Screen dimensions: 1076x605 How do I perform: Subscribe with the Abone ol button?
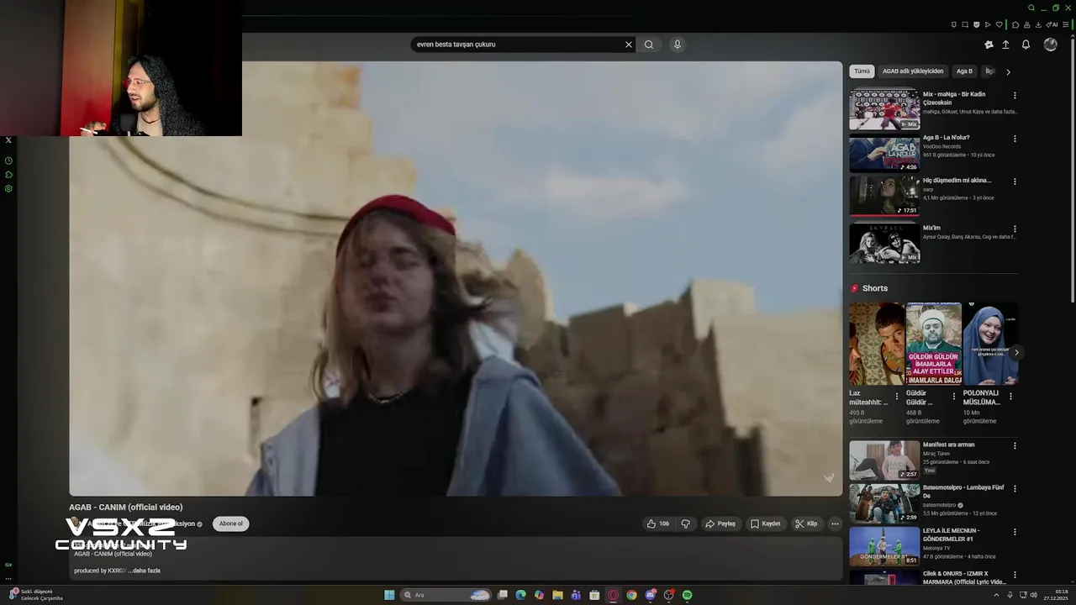[x=230, y=523]
